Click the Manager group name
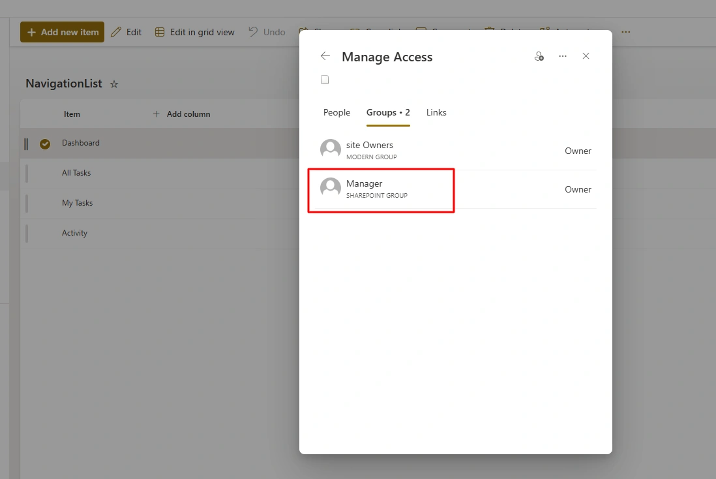Screen dimensions: 716x479 364,183
